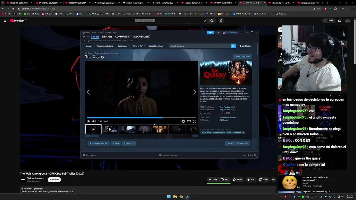Screen dimensions: 356x200
Task: Expand the Special Sections menu
Action: [x=157, y=46]
